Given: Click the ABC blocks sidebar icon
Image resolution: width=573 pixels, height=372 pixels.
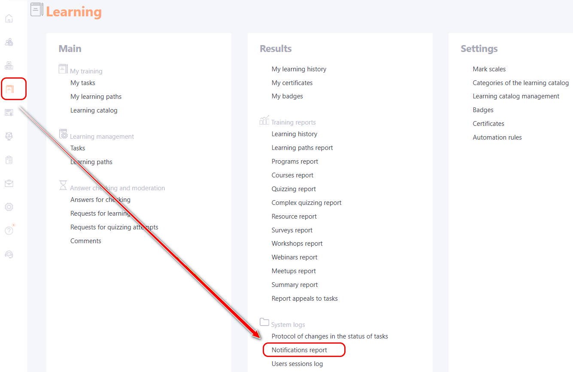Looking at the screenshot, I should click(x=9, y=66).
